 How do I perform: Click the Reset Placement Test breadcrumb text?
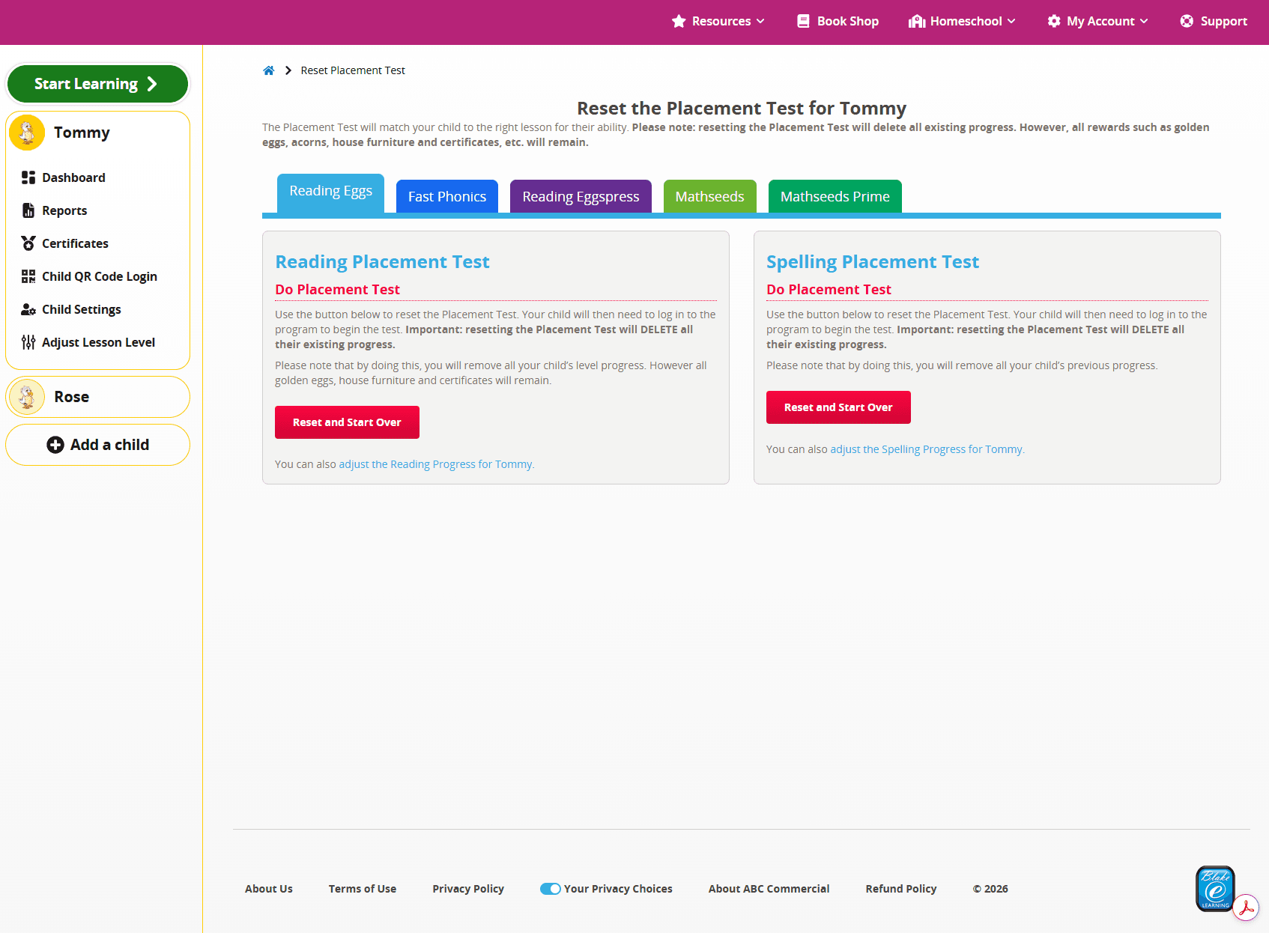tap(353, 70)
